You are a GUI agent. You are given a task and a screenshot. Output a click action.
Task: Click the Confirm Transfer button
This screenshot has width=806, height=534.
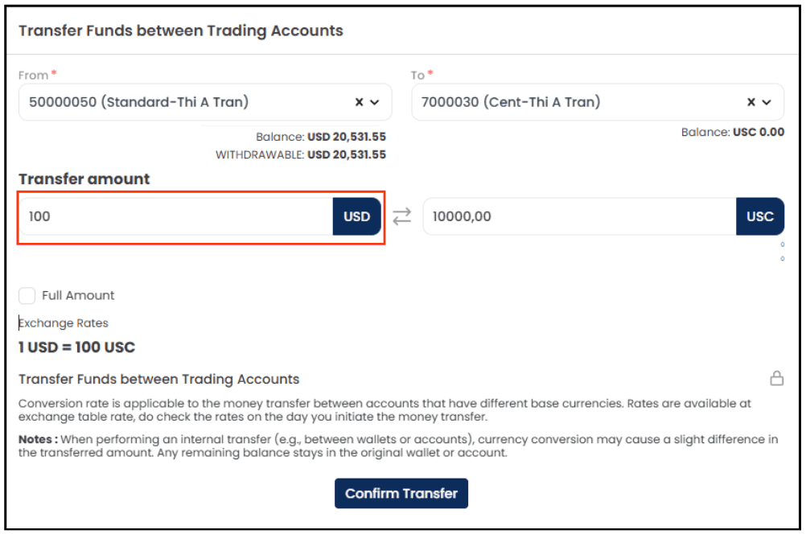(x=401, y=494)
